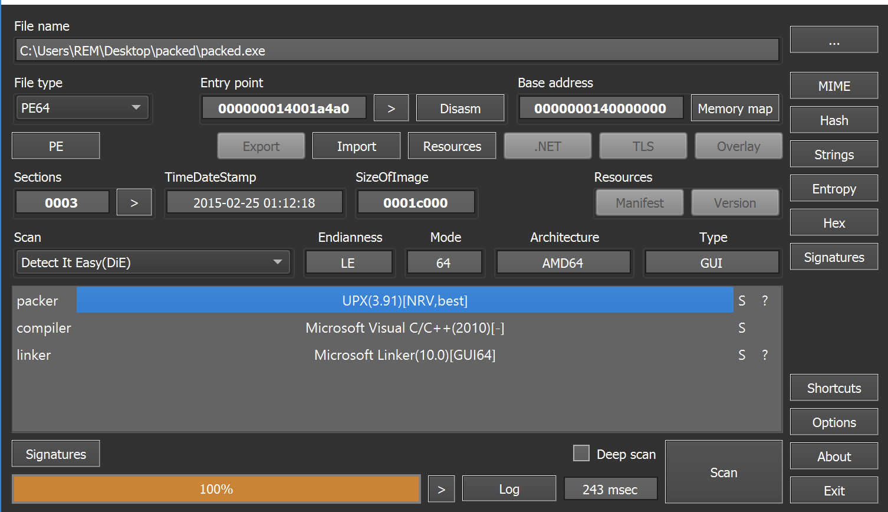Viewport: 888px width, 512px height.
Task: Open the Resources section
Action: (452, 146)
